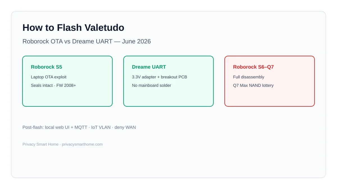Click the 'Dreame UART' green title
This screenshot has width=337, height=189.
tap(149, 67)
